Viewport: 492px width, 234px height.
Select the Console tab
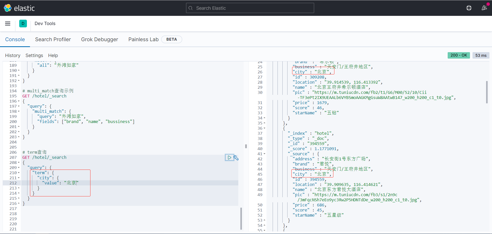click(x=15, y=39)
